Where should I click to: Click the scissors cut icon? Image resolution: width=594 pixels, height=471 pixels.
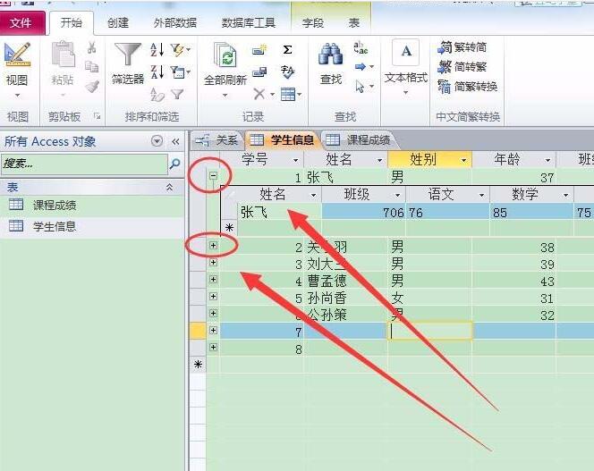[x=91, y=47]
